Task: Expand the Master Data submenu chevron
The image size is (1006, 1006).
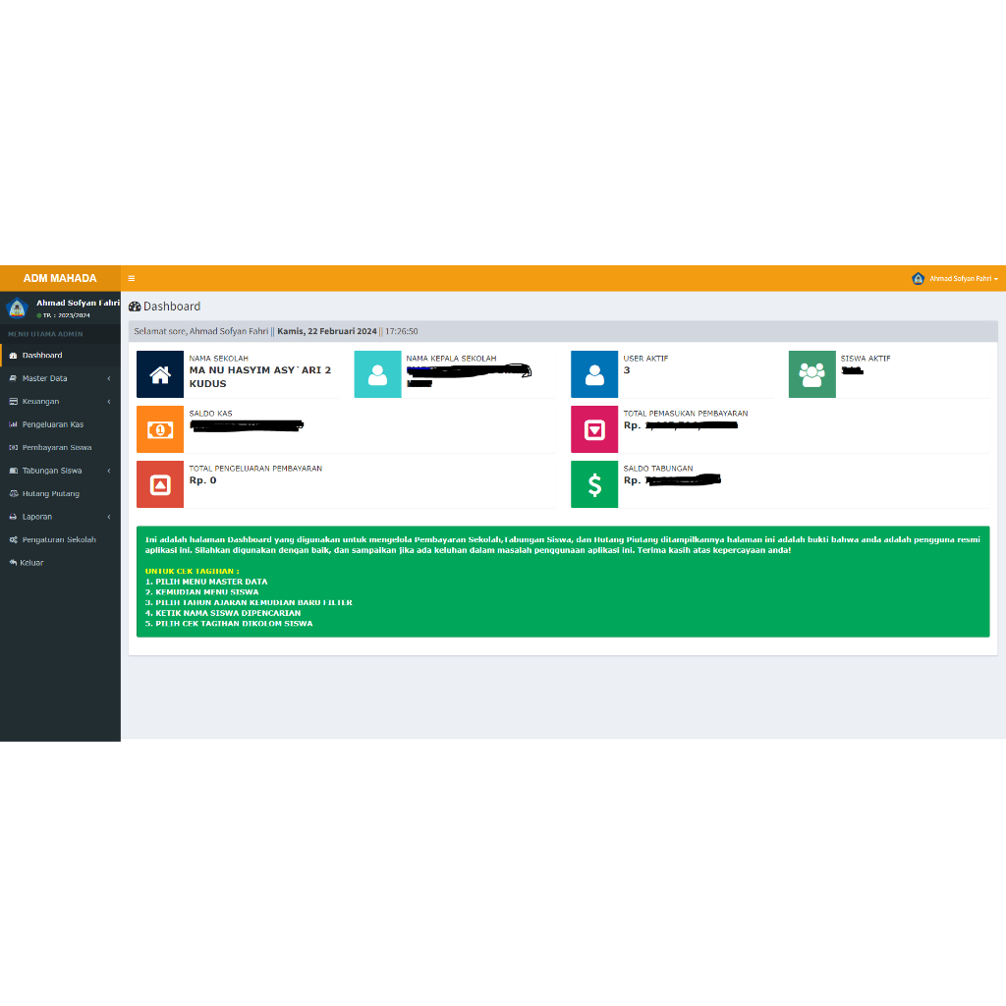Action: click(x=109, y=378)
